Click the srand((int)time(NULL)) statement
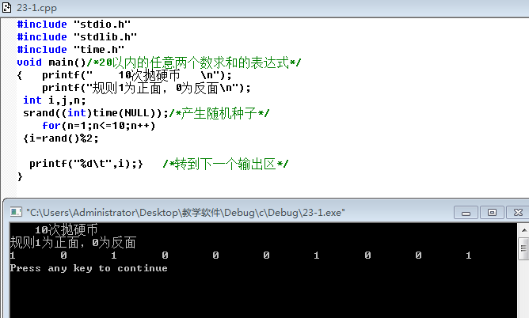Image resolution: width=529 pixels, height=318 pixels. [96, 113]
